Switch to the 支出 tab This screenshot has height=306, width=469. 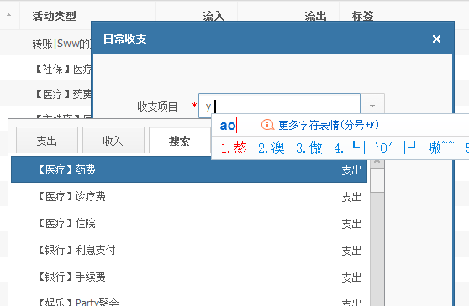(x=47, y=141)
